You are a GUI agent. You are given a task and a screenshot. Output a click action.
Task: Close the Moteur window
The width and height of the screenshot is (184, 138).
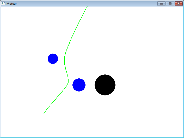[179, 4]
